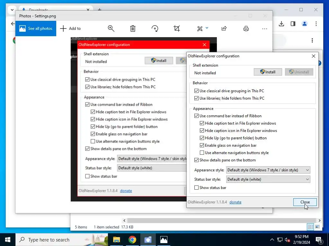Image resolution: width=329 pixels, height=246 pixels.
Task: Open notification center icon
Action: (319, 240)
